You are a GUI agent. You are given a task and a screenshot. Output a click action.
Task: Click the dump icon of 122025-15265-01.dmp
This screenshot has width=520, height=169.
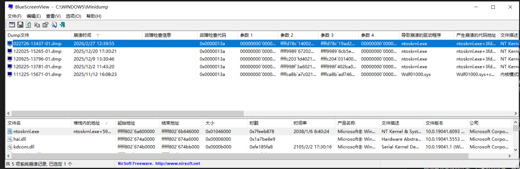point(10,51)
